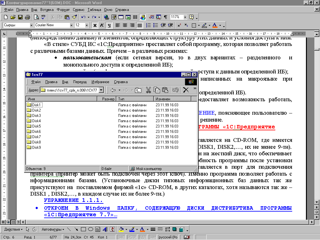
Task: Toggle show paragraph marks ¶
Action: tap(166, 17)
